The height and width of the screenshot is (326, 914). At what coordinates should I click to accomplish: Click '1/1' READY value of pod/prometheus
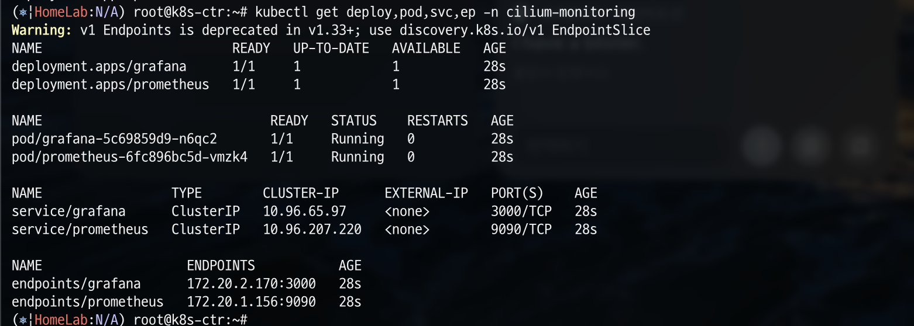point(282,157)
